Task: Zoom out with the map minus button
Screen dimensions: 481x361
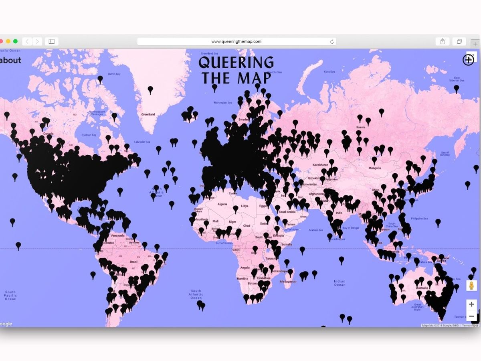Action: coord(471,316)
